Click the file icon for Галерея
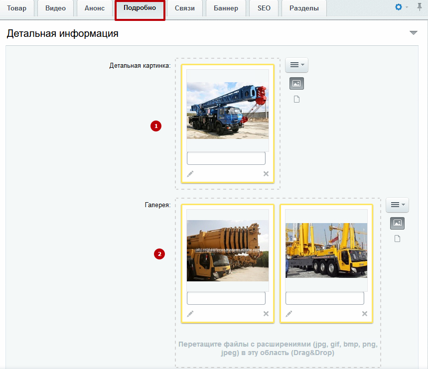Image resolution: width=428 pixels, height=369 pixels. coord(398,239)
